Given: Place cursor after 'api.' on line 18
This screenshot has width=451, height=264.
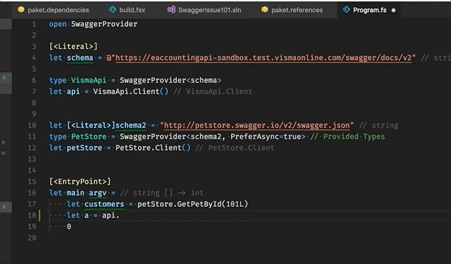Looking at the screenshot, I should 120,215.
